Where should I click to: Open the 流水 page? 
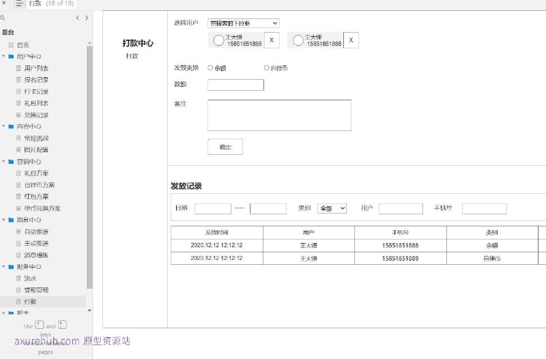[30, 278]
